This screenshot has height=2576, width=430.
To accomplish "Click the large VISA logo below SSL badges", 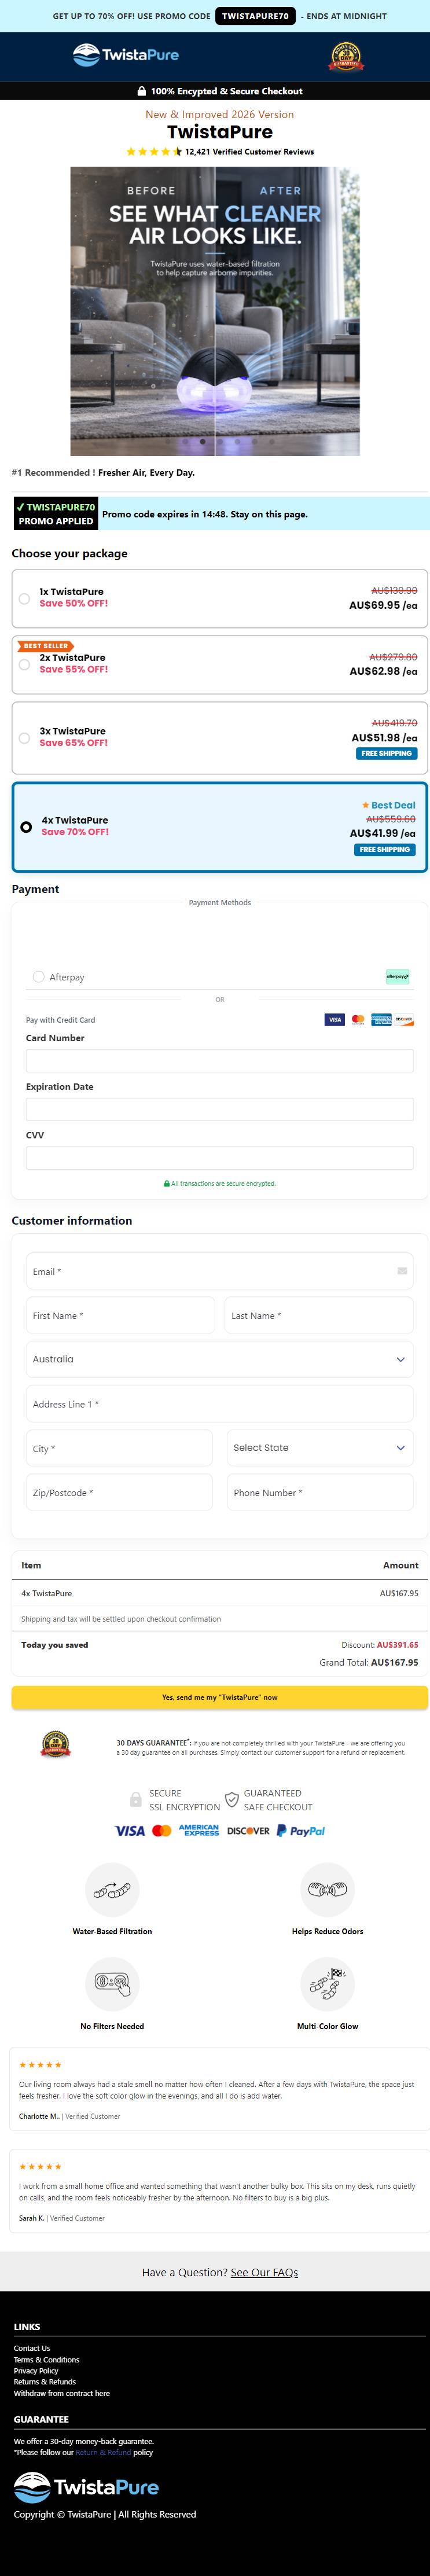I will [x=129, y=1831].
